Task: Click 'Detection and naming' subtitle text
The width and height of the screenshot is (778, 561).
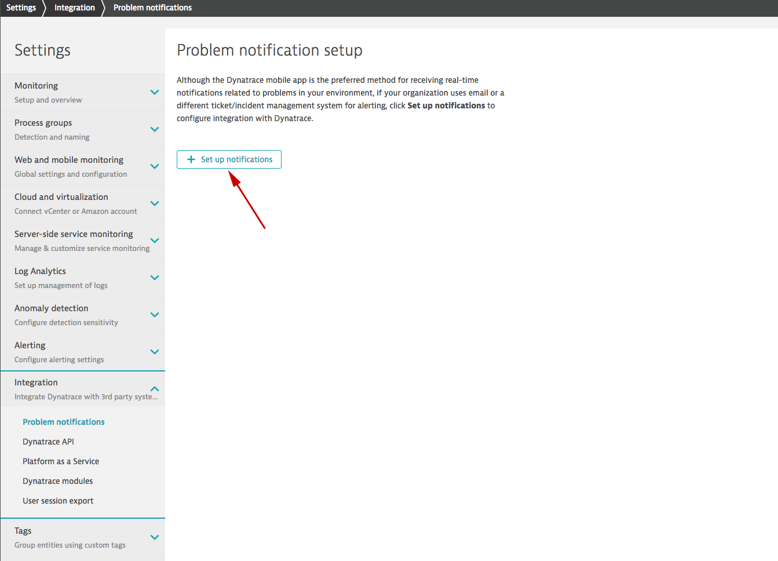Action: coord(52,137)
